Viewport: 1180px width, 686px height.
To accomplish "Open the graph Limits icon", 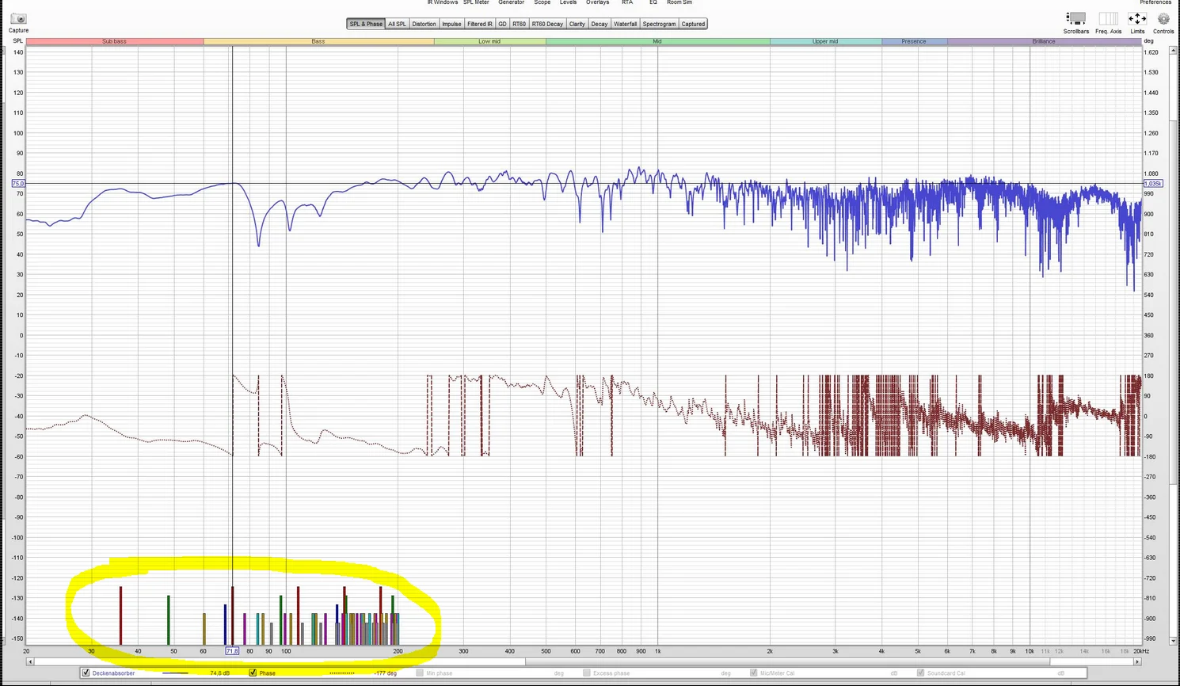I will click(x=1137, y=18).
